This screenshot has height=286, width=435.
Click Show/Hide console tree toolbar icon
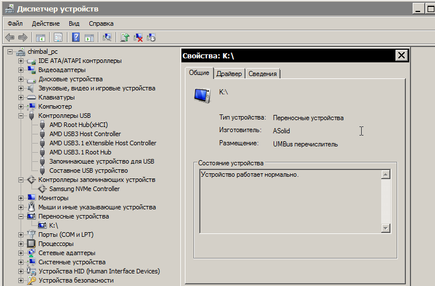[41, 38]
